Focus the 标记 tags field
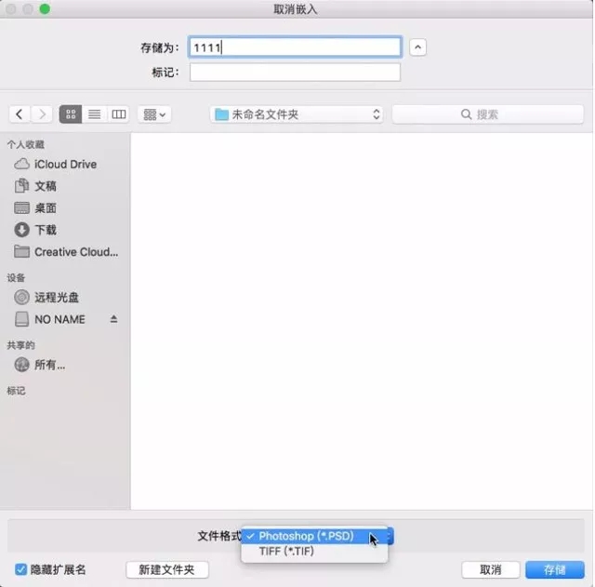The width and height of the screenshot is (595, 587). tap(295, 73)
